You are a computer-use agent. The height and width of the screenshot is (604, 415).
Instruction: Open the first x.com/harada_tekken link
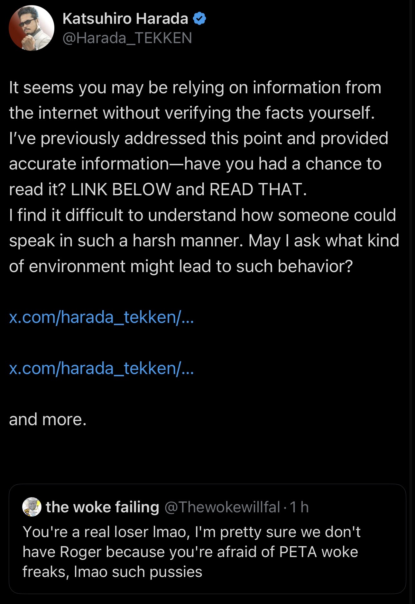[101, 317]
